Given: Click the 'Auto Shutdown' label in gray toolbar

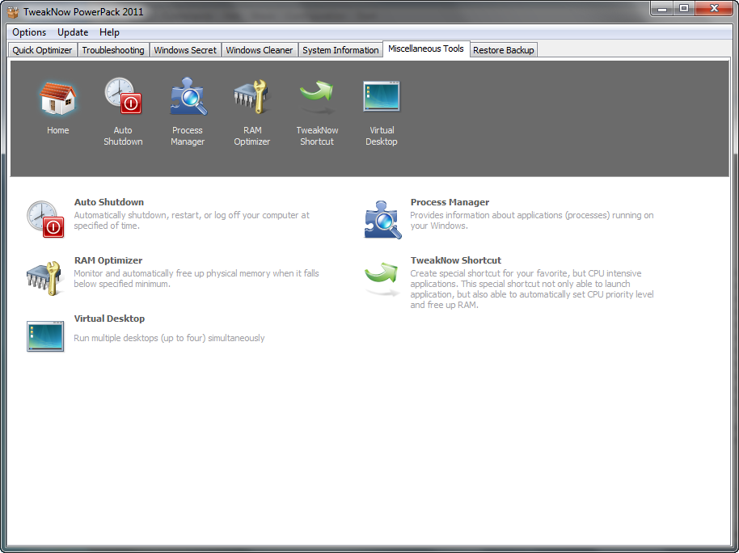Looking at the screenshot, I should click(x=123, y=136).
